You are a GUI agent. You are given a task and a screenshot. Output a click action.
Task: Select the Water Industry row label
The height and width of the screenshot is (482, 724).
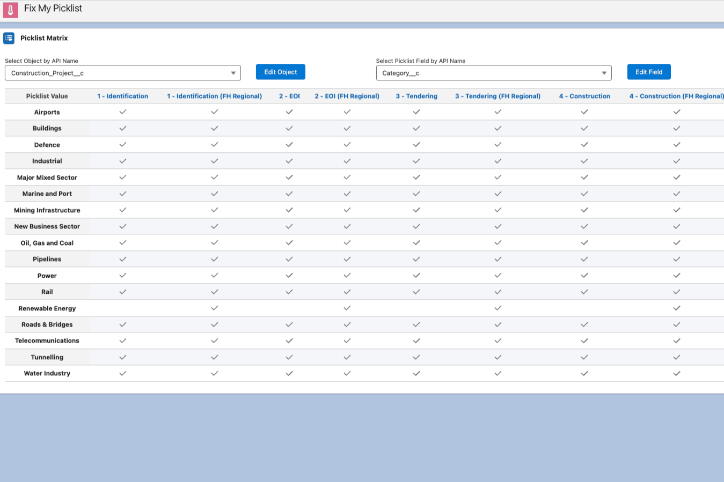[47, 373]
